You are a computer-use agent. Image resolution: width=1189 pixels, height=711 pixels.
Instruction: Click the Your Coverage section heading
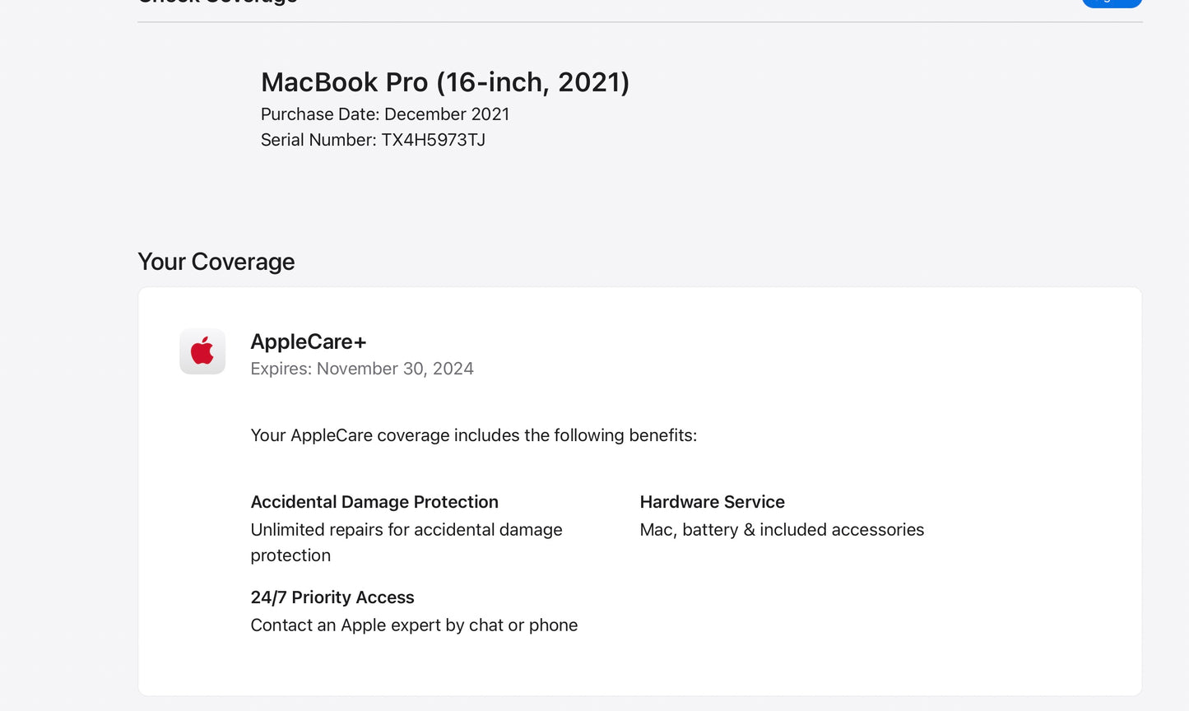[x=216, y=261]
